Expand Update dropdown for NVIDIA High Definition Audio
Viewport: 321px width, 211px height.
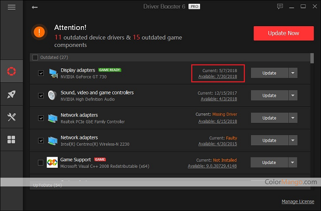(293, 96)
